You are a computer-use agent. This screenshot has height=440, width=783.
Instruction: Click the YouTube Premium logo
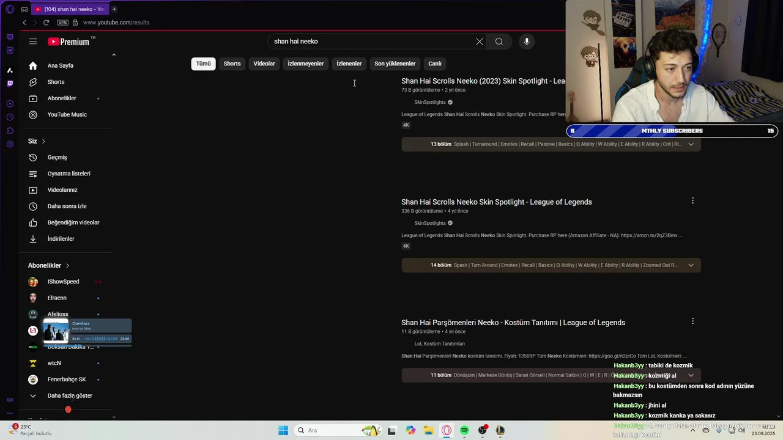click(x=69, y=42)
